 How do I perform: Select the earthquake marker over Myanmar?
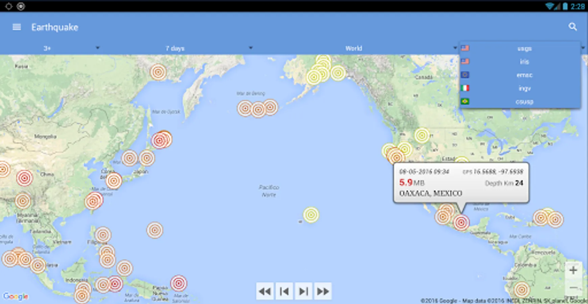click(23, 201)
